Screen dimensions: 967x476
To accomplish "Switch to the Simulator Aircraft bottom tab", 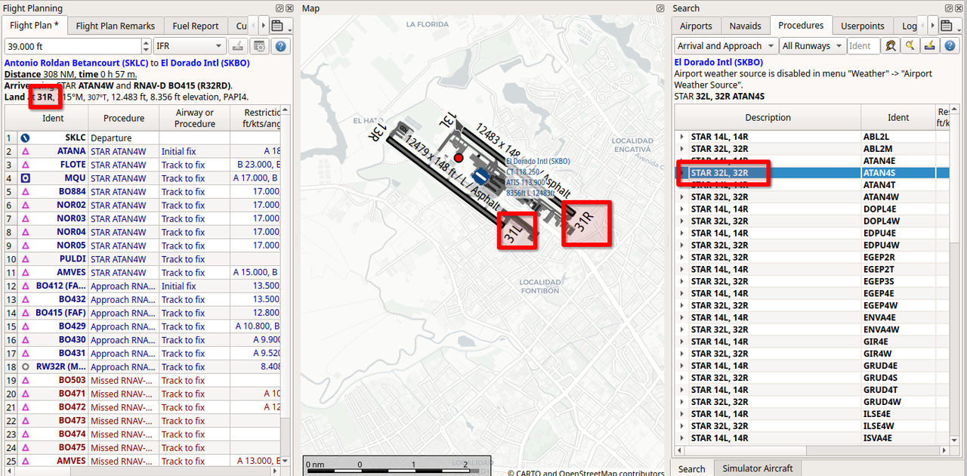I will tap(757, 468).
